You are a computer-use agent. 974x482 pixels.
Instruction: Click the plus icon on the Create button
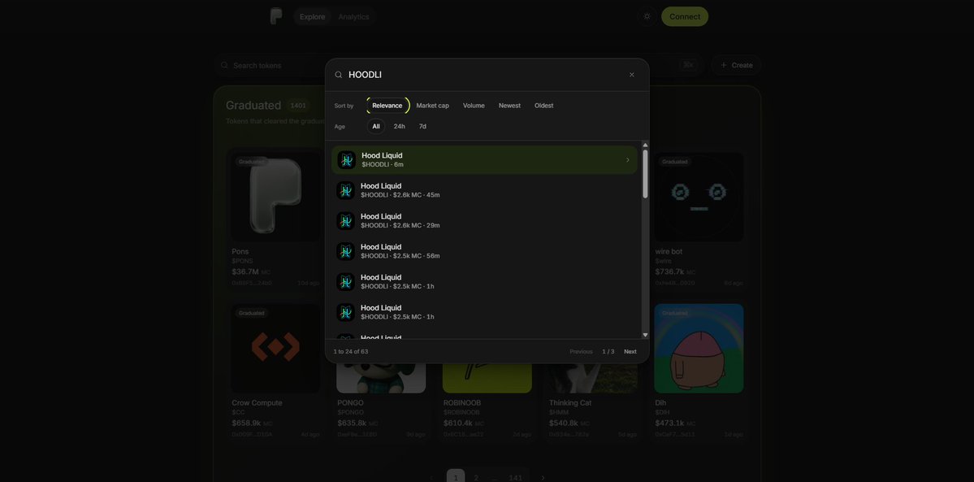click(x=724, y=65)
